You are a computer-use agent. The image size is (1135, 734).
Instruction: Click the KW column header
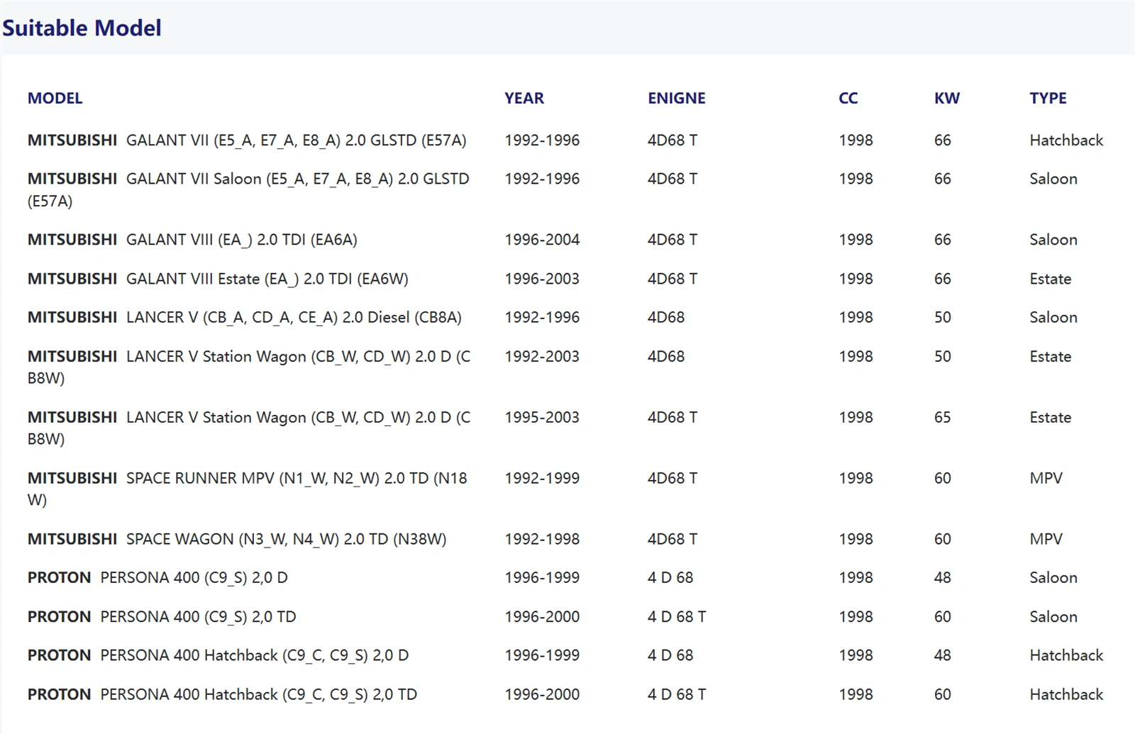(946, 99)
